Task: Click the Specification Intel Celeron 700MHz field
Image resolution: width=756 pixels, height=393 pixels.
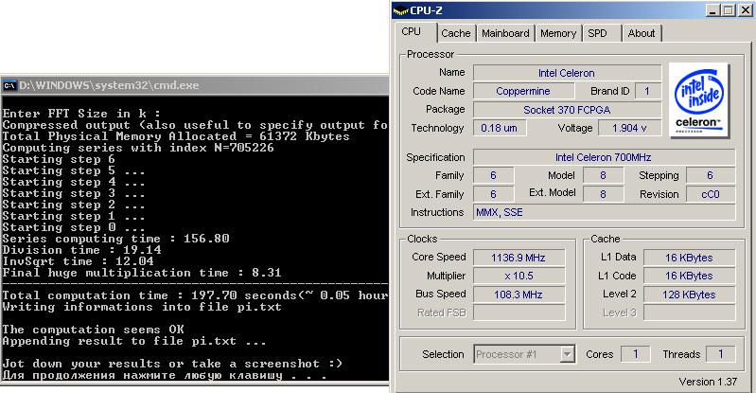Action: (x=604, y=157)
